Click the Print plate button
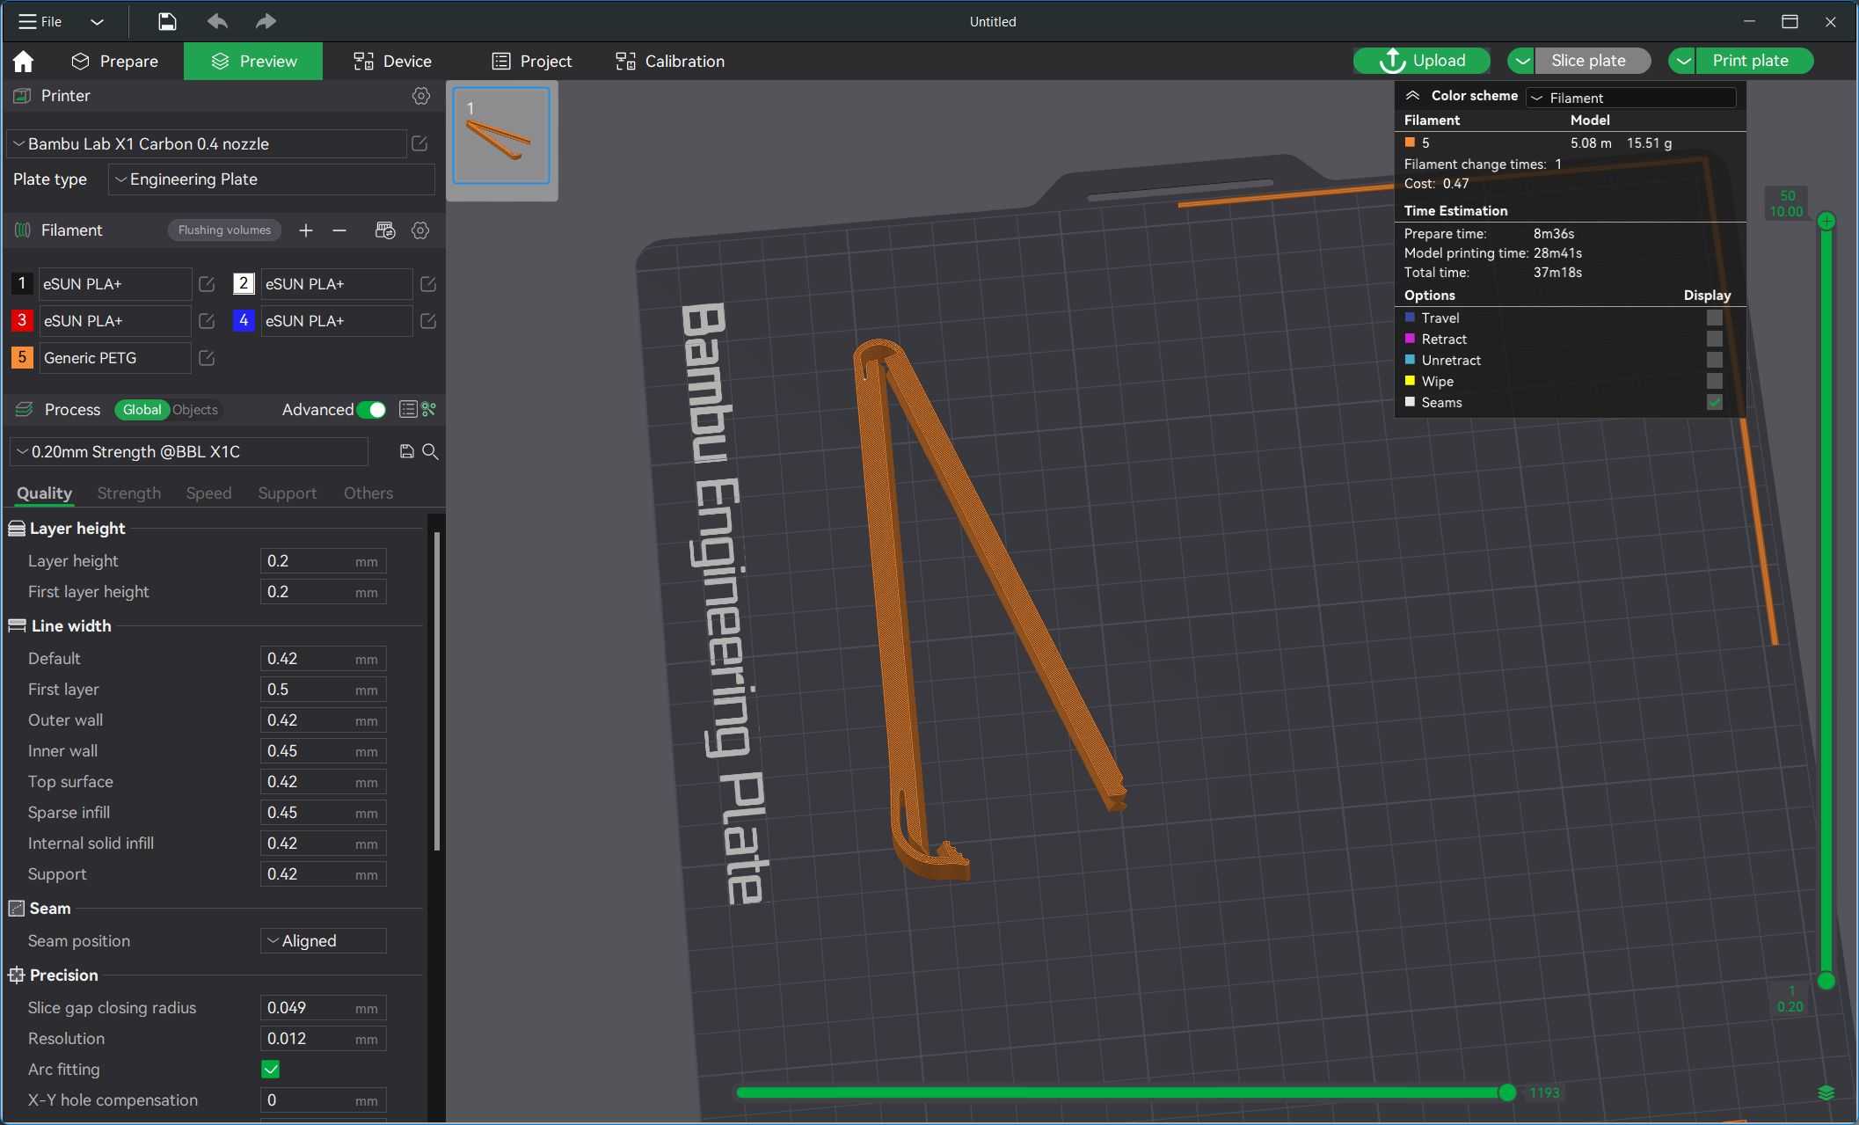1859x1125 pixels. 1753,61
